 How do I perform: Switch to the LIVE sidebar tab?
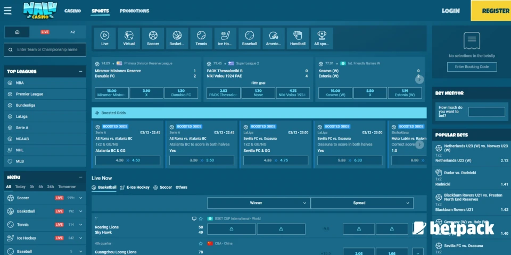(x=45, y=32)
